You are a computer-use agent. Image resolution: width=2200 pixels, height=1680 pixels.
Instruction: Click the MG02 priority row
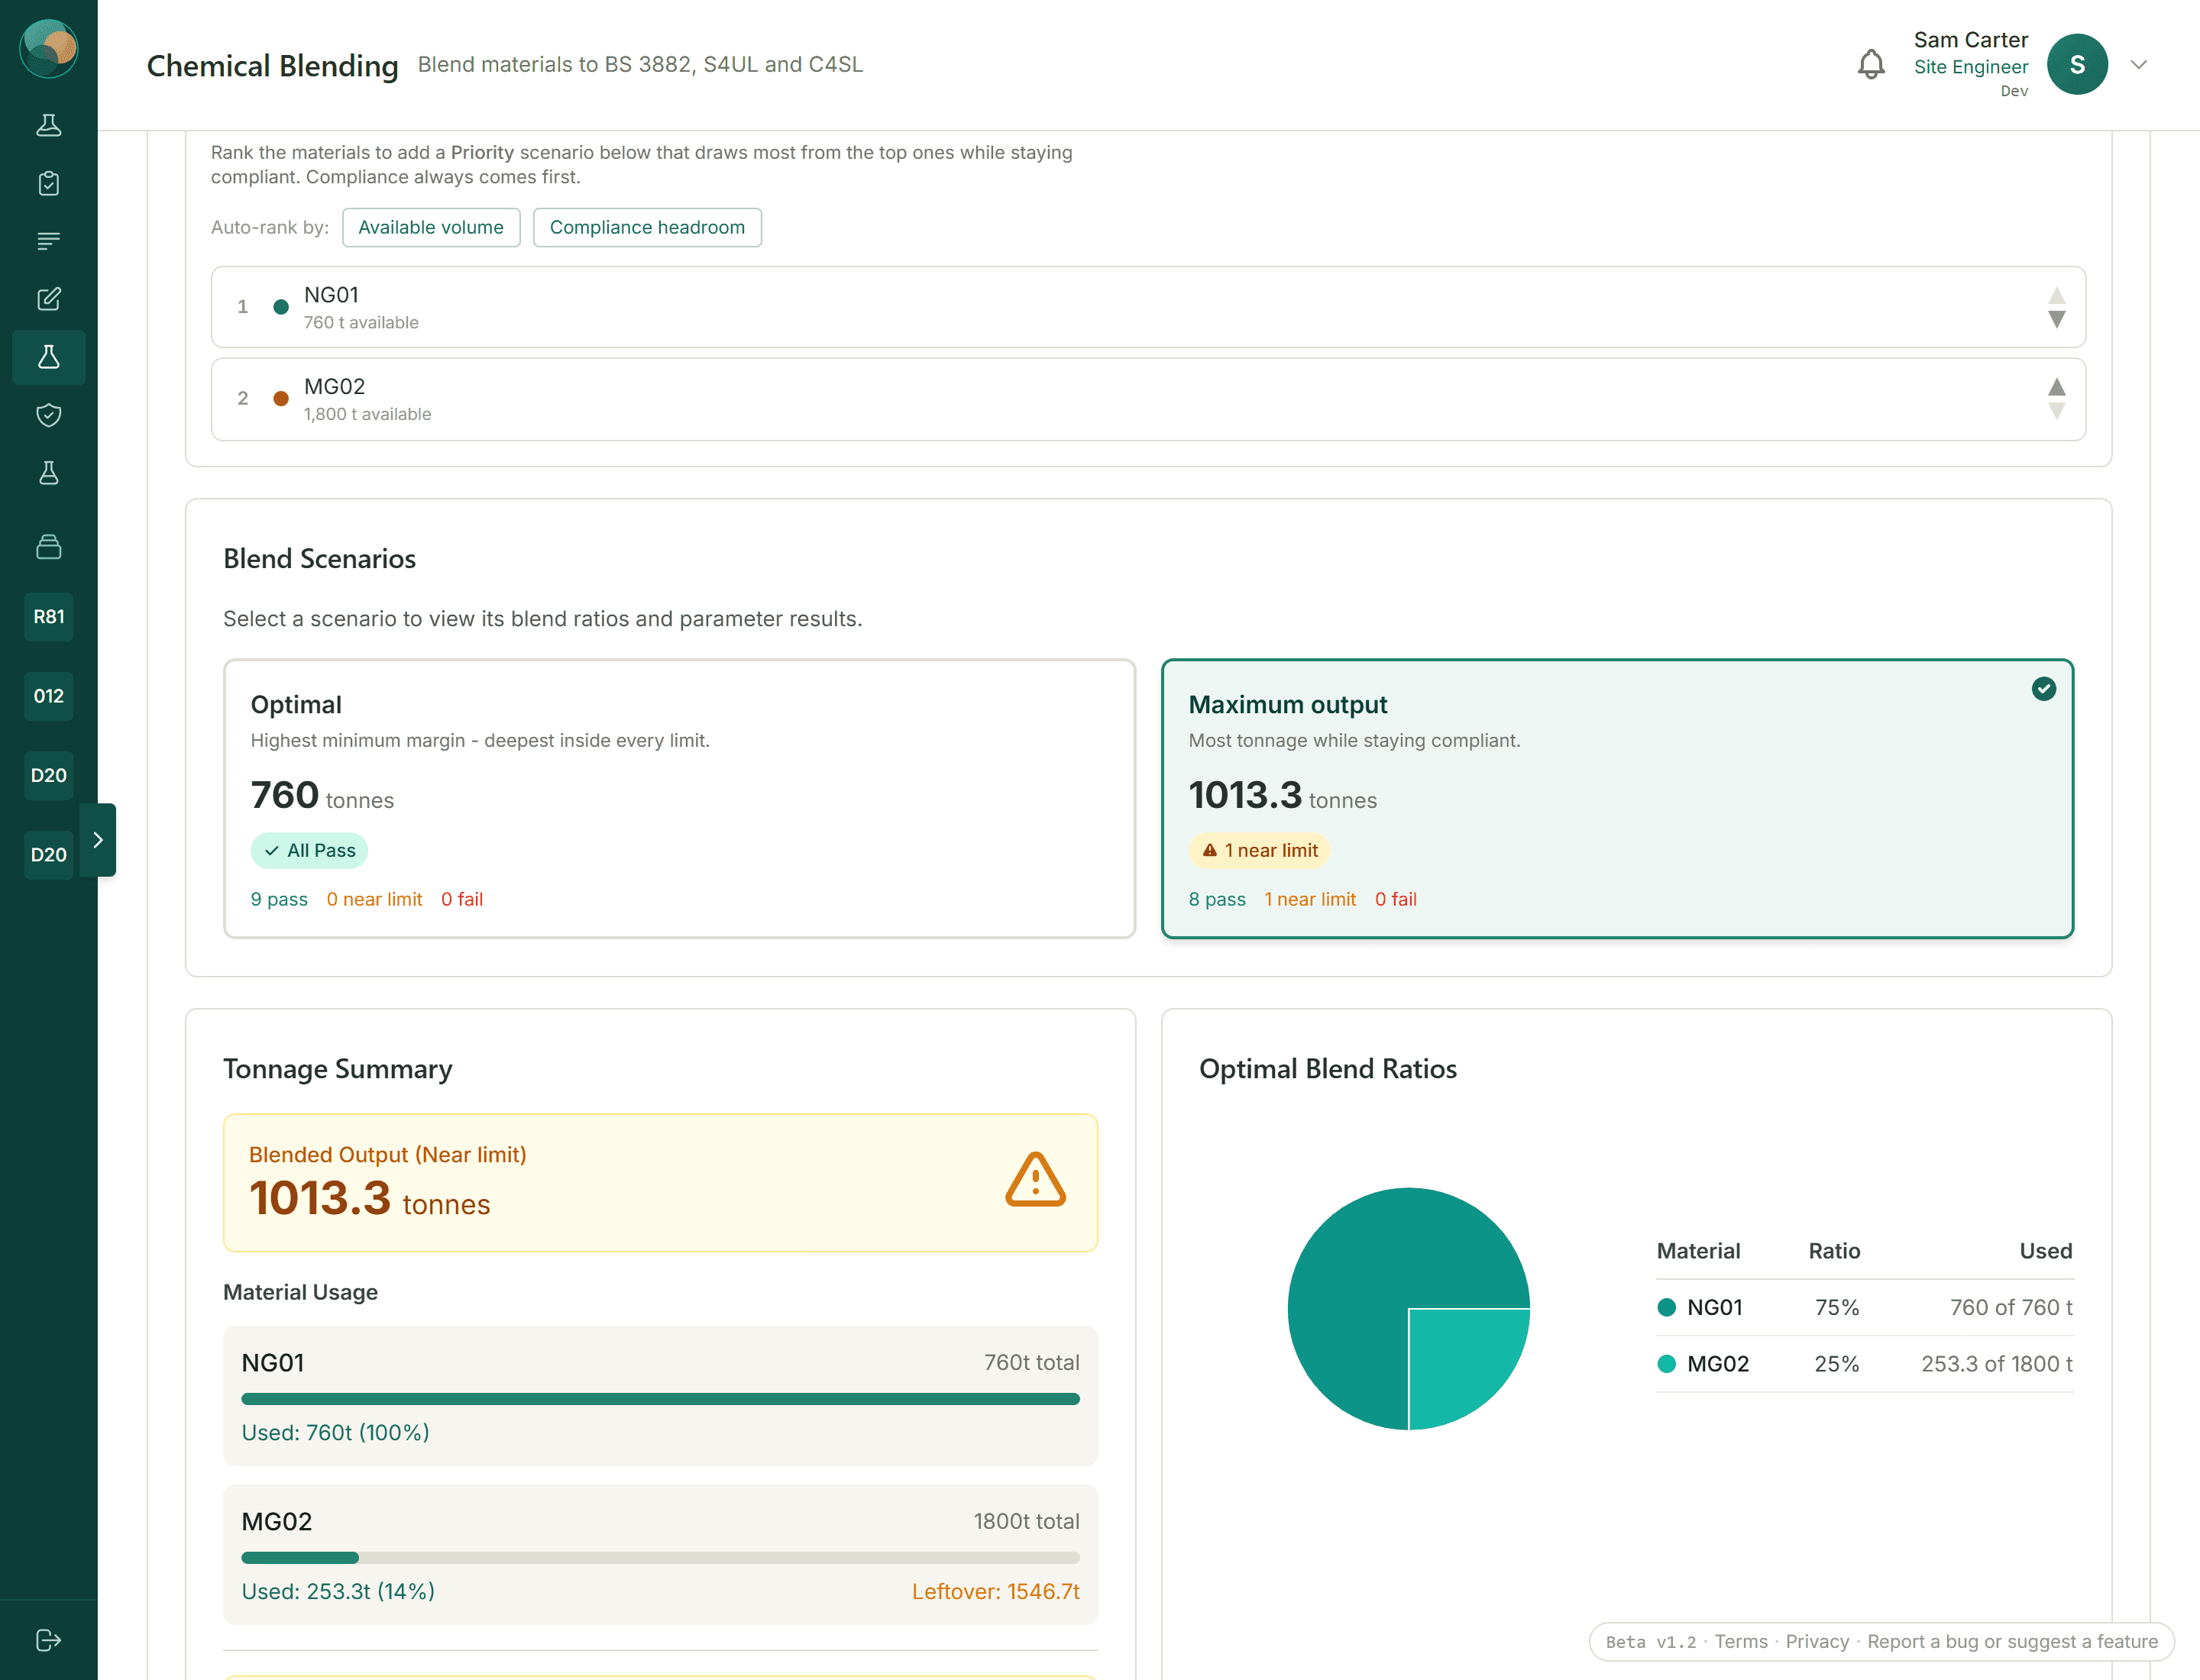coord(1147,399)
